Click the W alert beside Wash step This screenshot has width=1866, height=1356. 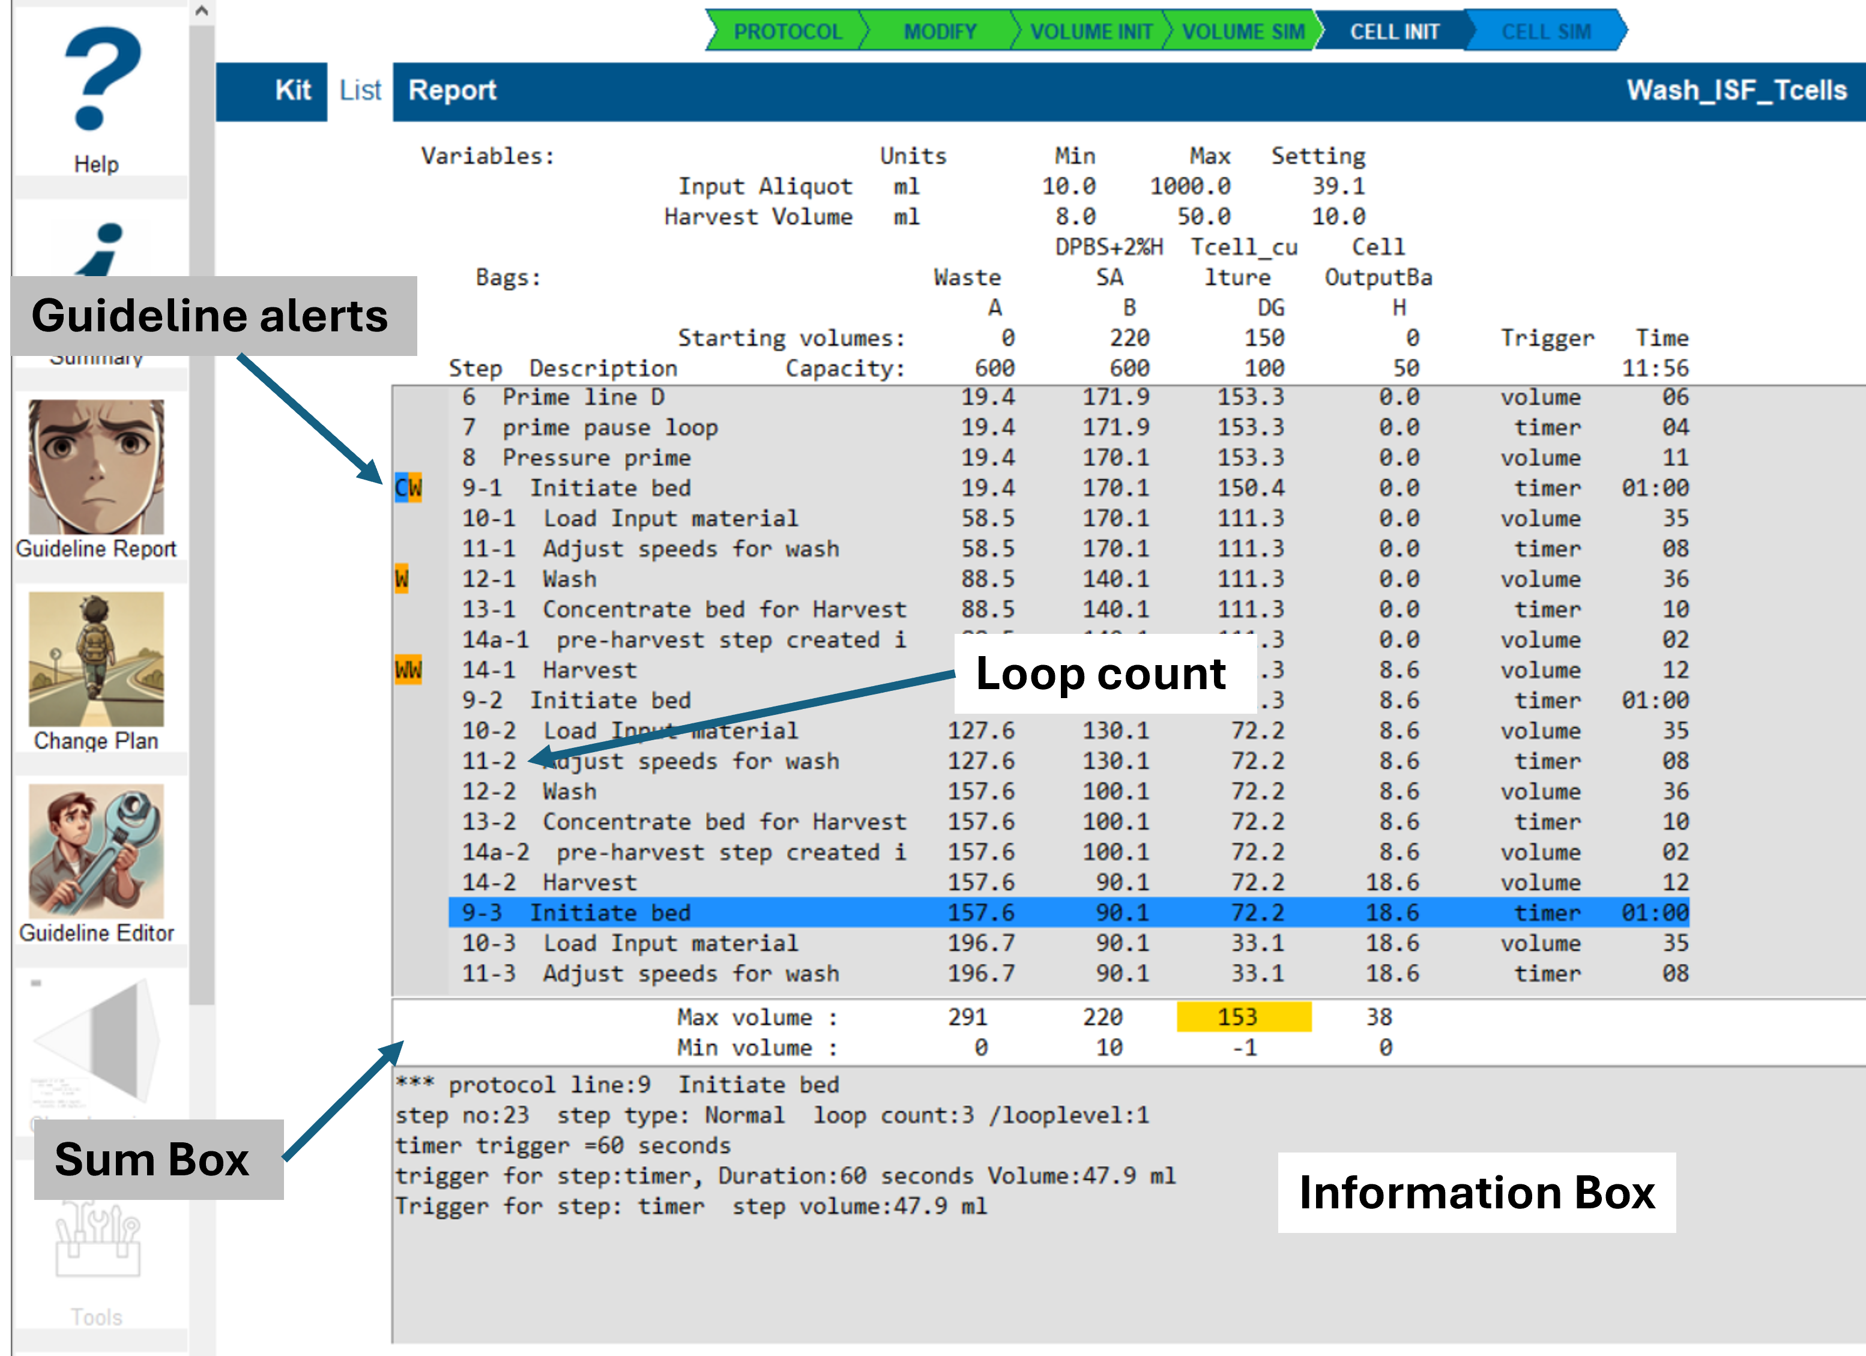pyautogui.click(x=402, y=579)
